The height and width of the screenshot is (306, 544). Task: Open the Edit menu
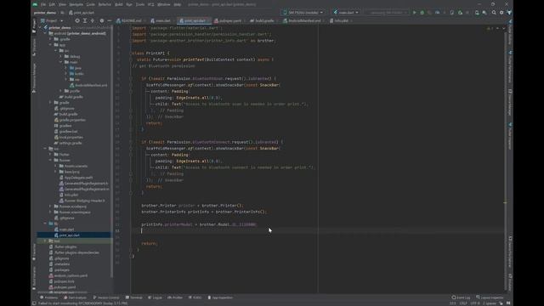click(x=52, y=4)
